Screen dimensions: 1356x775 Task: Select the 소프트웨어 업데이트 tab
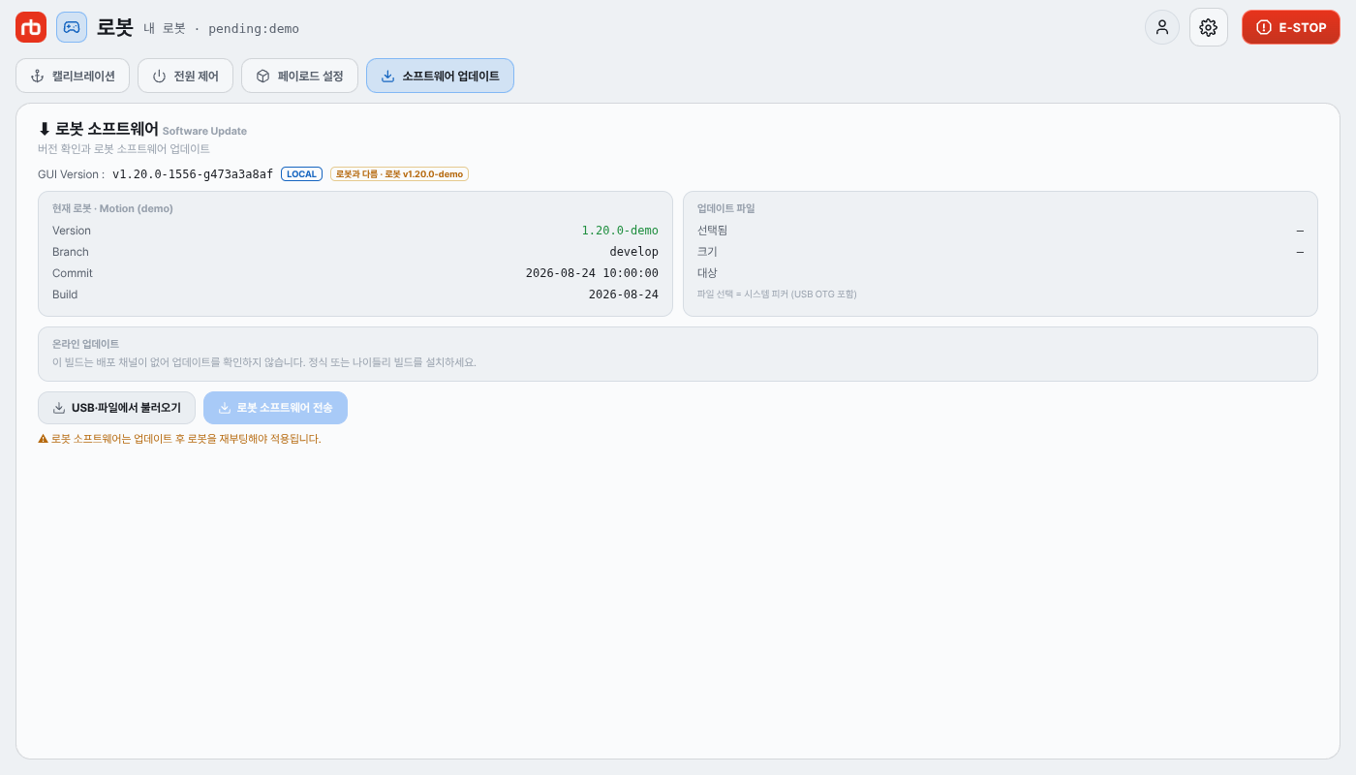click(440, 76)
